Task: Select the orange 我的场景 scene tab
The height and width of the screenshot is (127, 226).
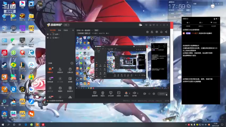Action: (53, 30)
